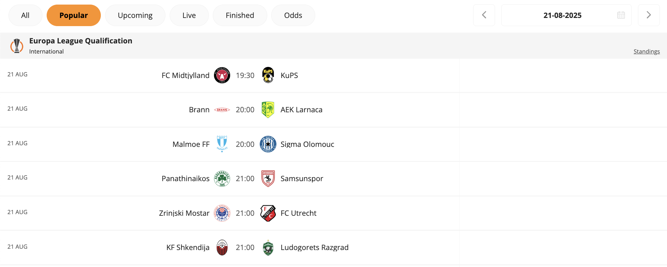Click the AEK Larnaca badge

click(x=268, y=110)
